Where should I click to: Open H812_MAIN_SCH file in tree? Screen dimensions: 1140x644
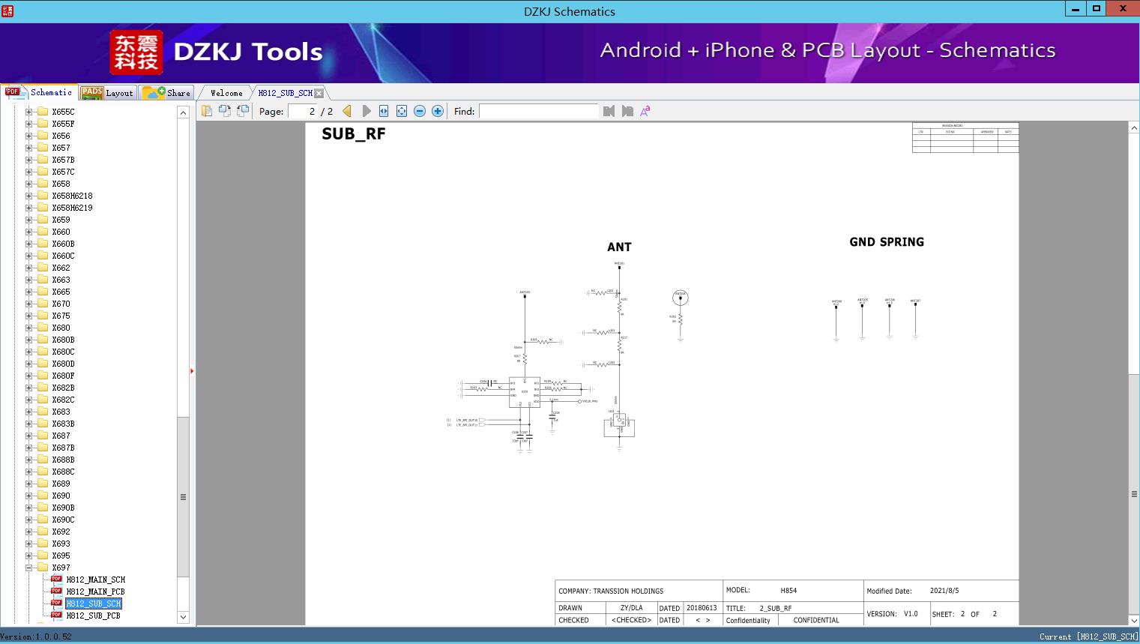95,580
